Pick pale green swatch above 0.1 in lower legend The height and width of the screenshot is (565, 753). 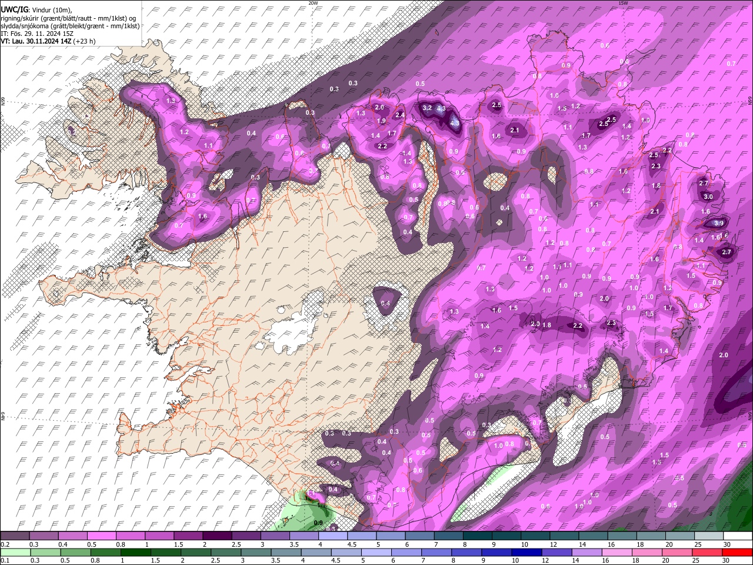(x=15, y=552)
